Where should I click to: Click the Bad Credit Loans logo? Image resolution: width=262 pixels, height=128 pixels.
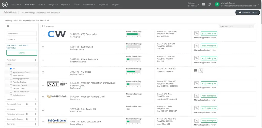coord(57,121)
